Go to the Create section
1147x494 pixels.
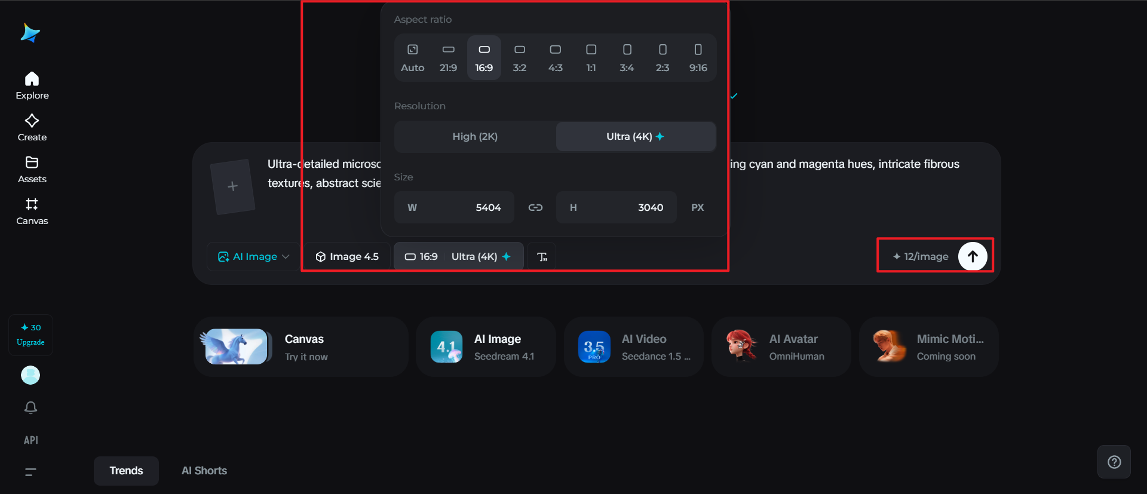coord(32,128)
